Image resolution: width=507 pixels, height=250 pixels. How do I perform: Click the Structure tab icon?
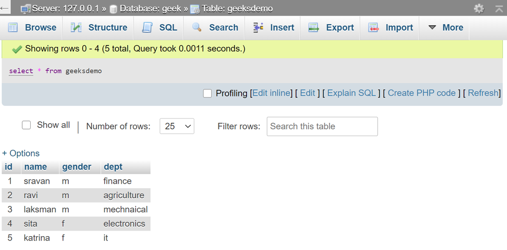(x=76, y=28)
